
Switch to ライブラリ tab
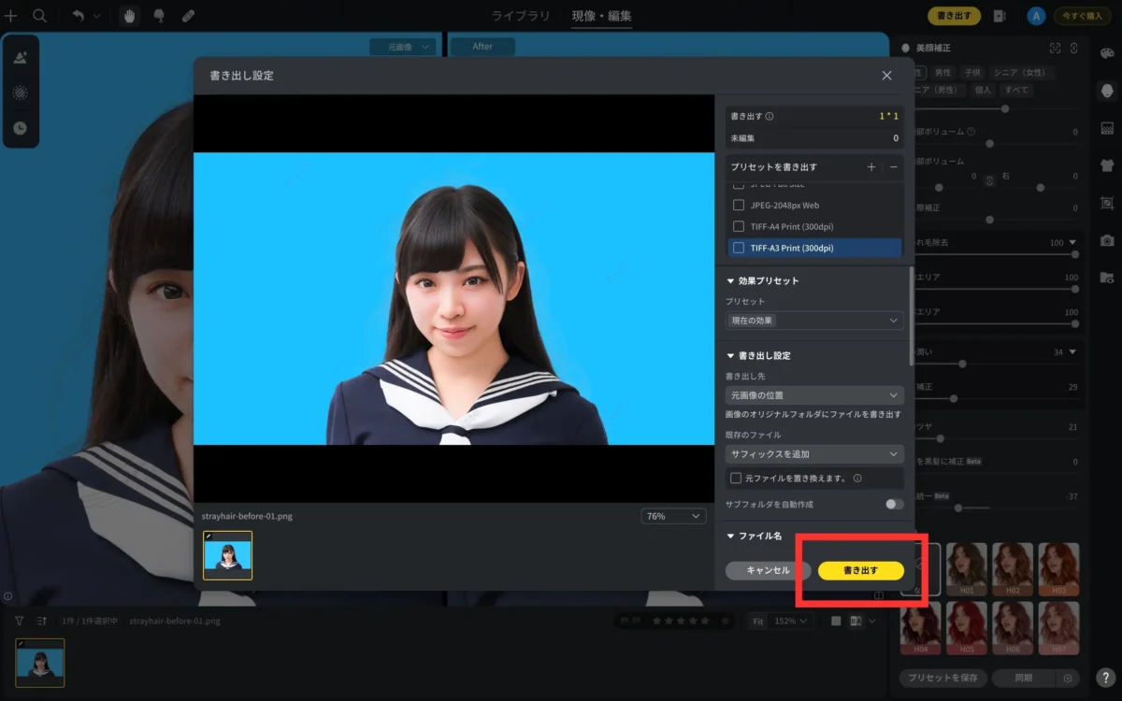click(522, 16)
